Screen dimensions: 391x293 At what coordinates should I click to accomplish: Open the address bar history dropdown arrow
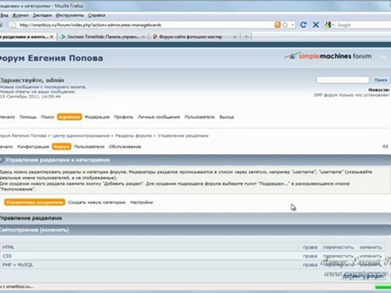292,25
